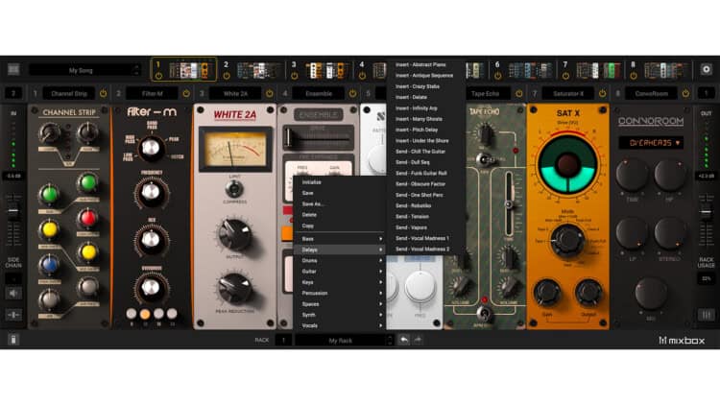Open the OVERHEADS preset dropdown in ConvoRoom

point(651,143)
